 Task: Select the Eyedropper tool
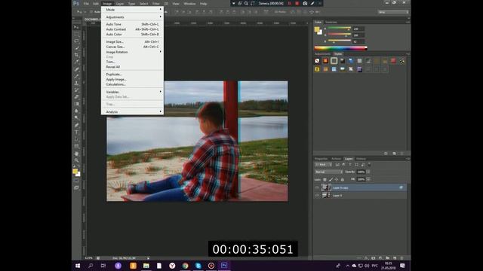click(x=76, y=62)
